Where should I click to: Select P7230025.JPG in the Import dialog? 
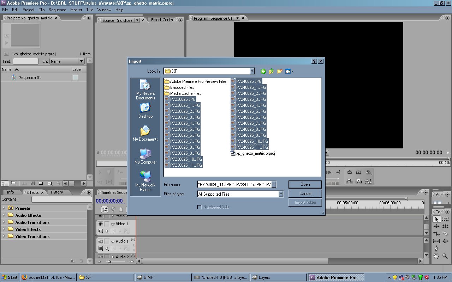coord(184,99)
